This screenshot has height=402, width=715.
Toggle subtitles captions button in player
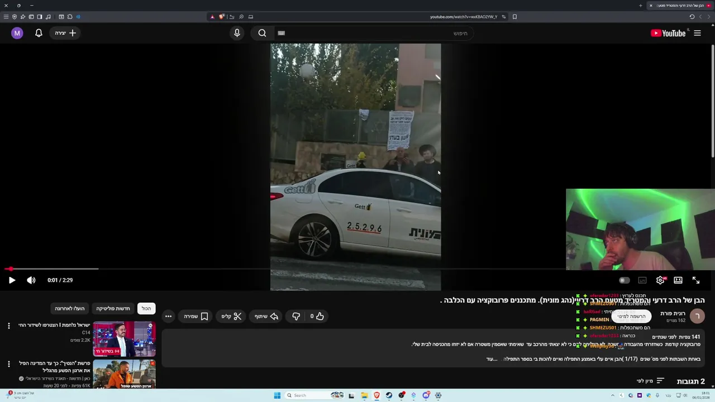click(x=642, y=280)
